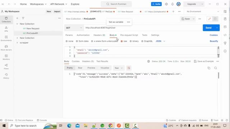Click the edit pencil icon beside Save
This screenshot has width=230, height=129.
click(210, 19)
